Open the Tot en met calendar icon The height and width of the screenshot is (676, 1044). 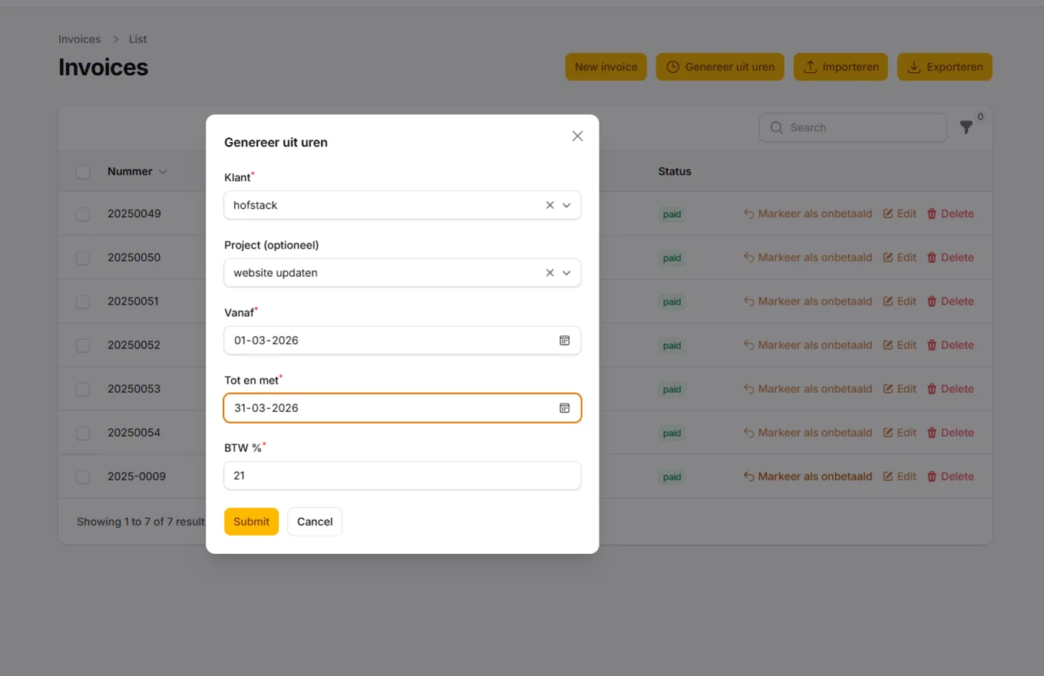pos(564,408)
